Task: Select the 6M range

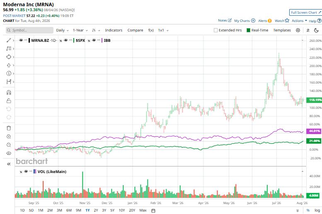Action: (x=69, y=210)
